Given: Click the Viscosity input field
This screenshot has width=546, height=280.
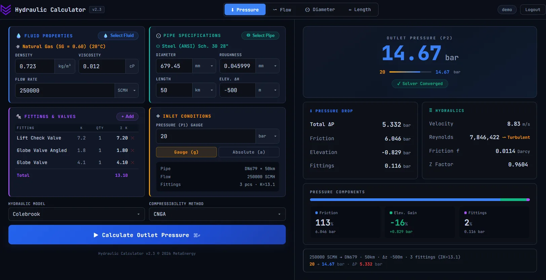Looking at the screenshot, I should pos(102,66).
